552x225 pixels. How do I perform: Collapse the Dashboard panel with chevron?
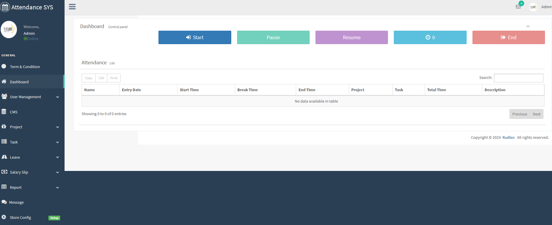click(528, 26)
